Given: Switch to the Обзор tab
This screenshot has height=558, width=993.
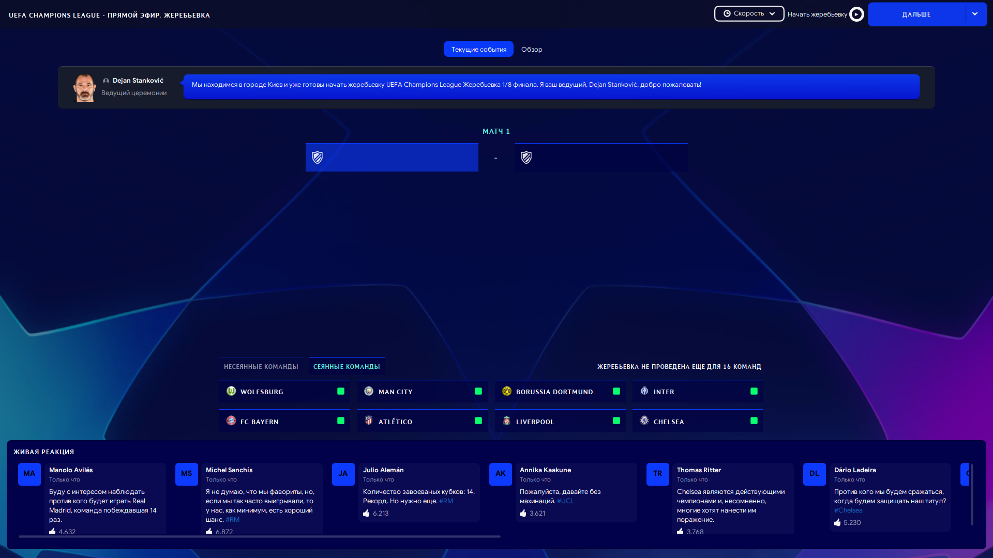Looking at the screenshot, I should click(x=532, y=49).
